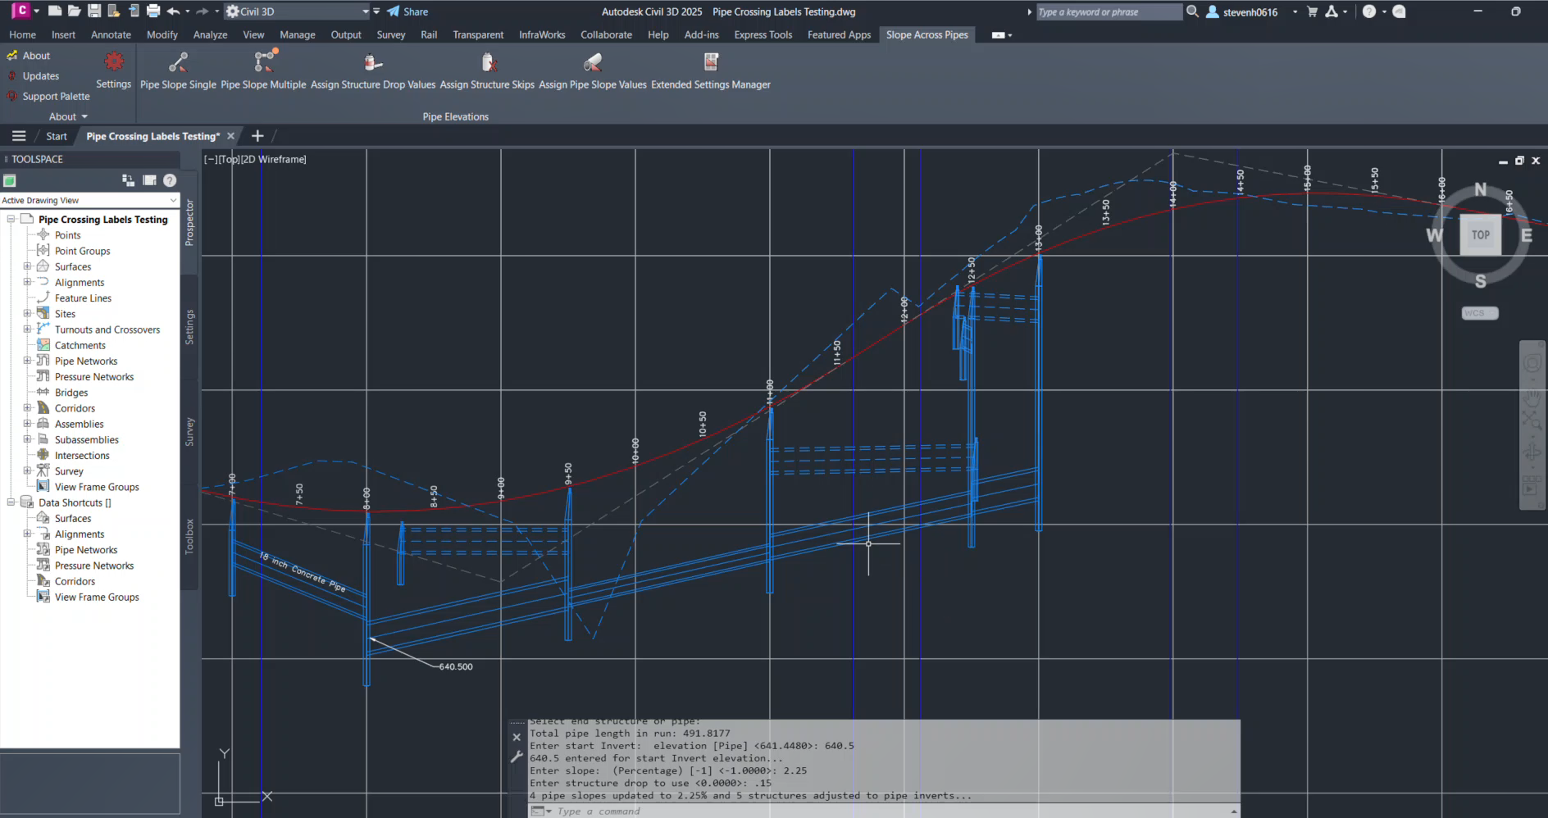
Task: Click the TOP face of the ViewCube
Action: point(1480,235)
